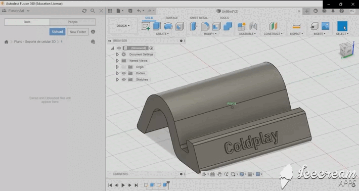Switch to the SHEET METAL tab

[199, 18]
